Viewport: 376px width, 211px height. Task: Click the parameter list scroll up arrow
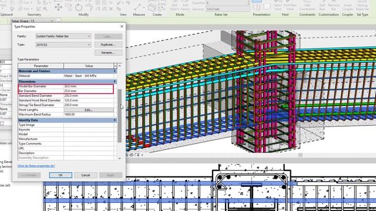coord(119,66)
